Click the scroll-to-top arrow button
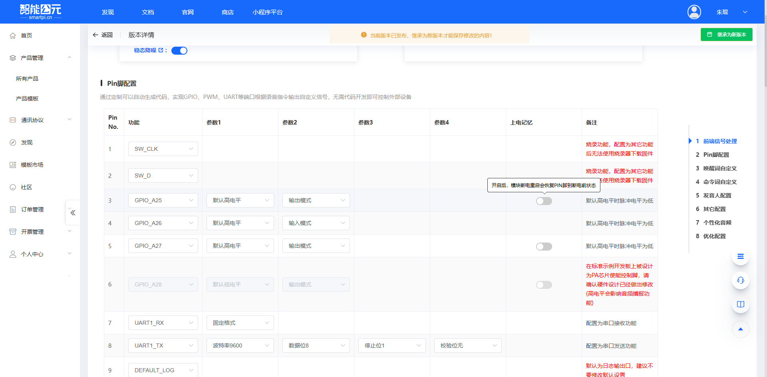767x377 pixels. (x=740, y=329)
